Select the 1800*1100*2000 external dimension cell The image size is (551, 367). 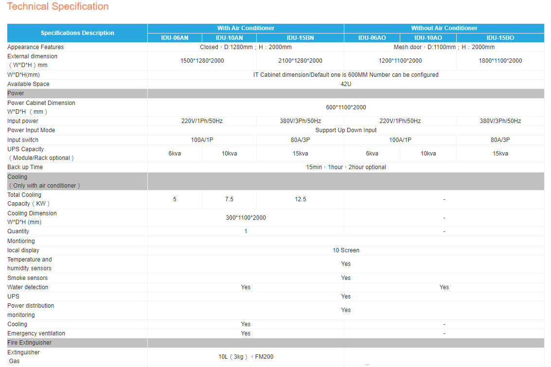pyautogui.click(x=500, y=61)
